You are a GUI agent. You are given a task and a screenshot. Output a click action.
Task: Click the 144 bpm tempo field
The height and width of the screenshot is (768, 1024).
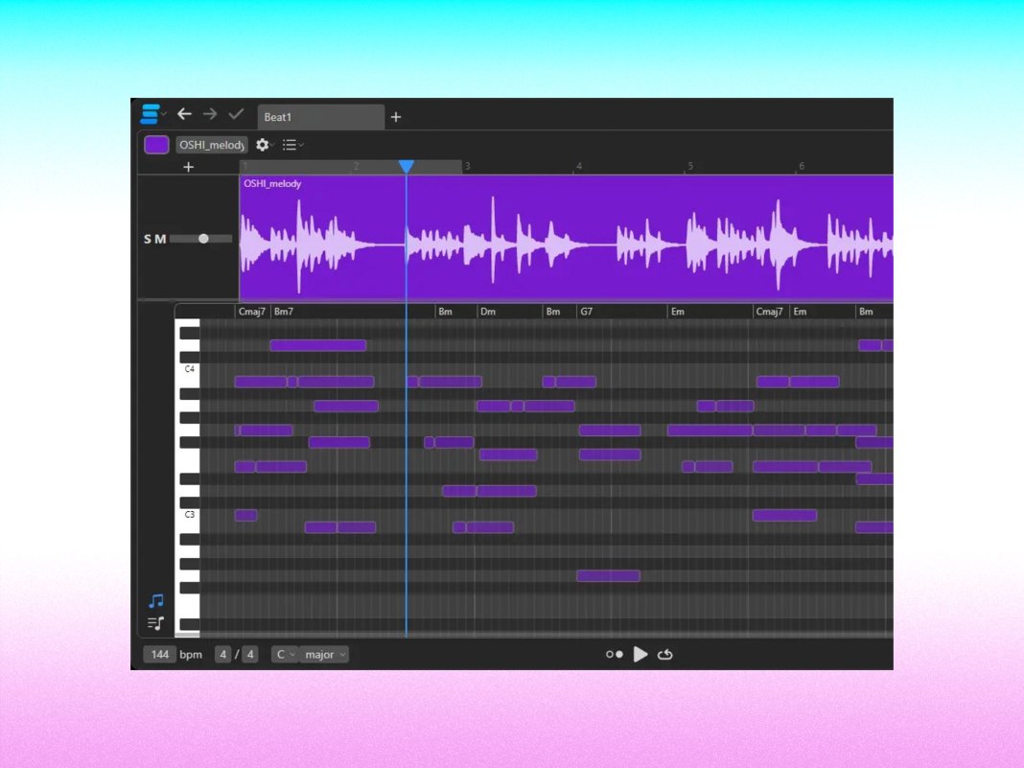(x=160, y=654)
